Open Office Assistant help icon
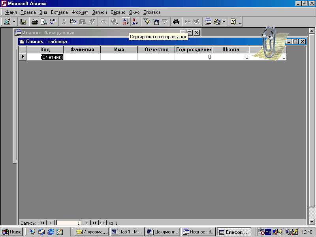 [233, 22]
